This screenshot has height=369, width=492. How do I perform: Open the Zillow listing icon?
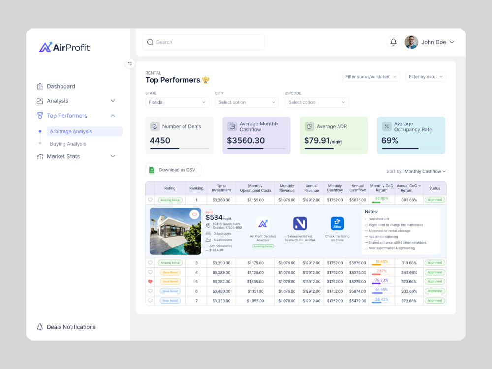click(338, 223)
